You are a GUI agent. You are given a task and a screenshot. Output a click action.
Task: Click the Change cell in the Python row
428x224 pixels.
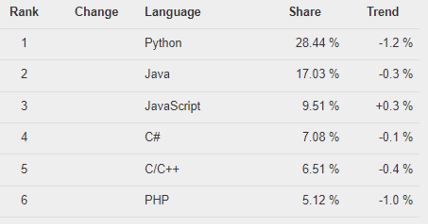97,43
